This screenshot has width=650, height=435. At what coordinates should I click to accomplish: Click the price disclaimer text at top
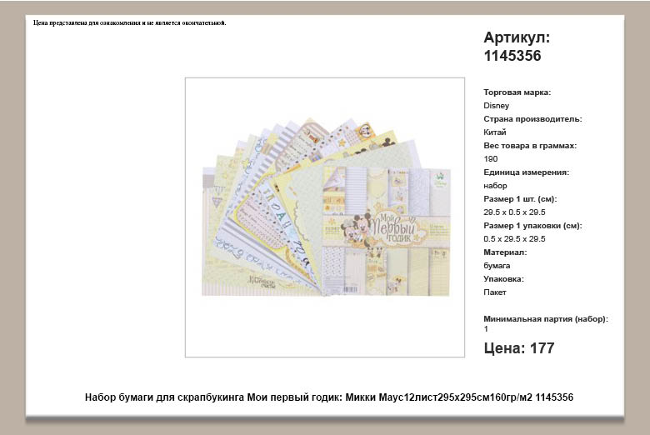[x=130, y=22]
